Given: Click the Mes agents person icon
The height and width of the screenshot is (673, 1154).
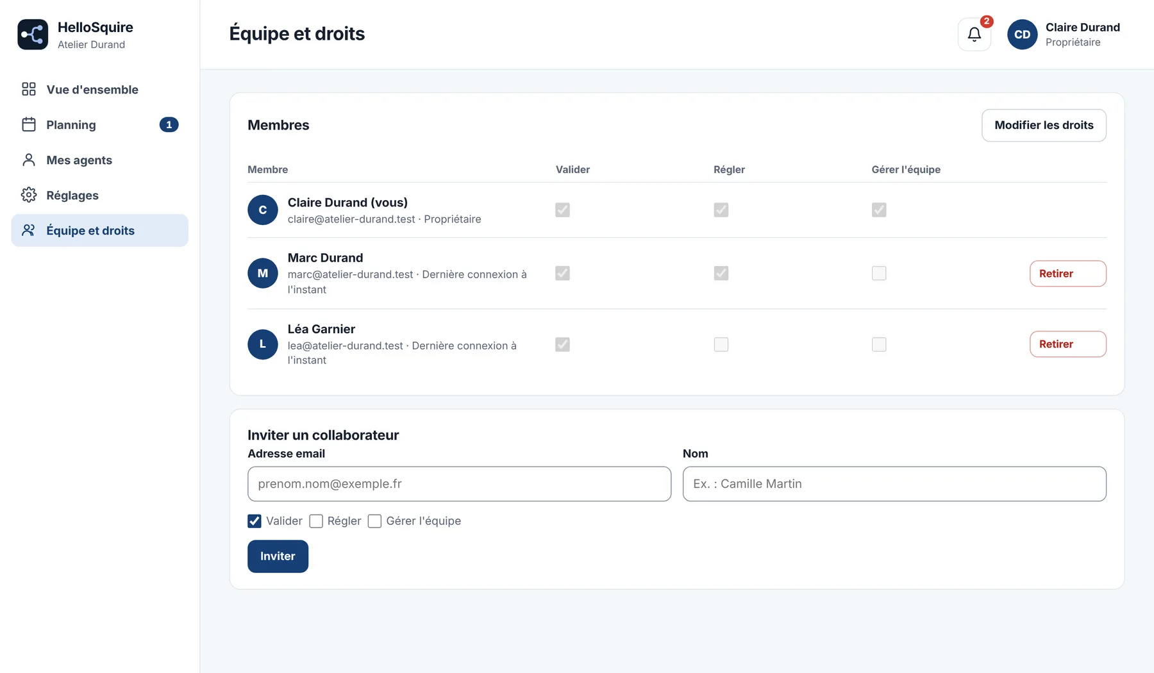Looking at the screenshot, I should coord(29,160).
